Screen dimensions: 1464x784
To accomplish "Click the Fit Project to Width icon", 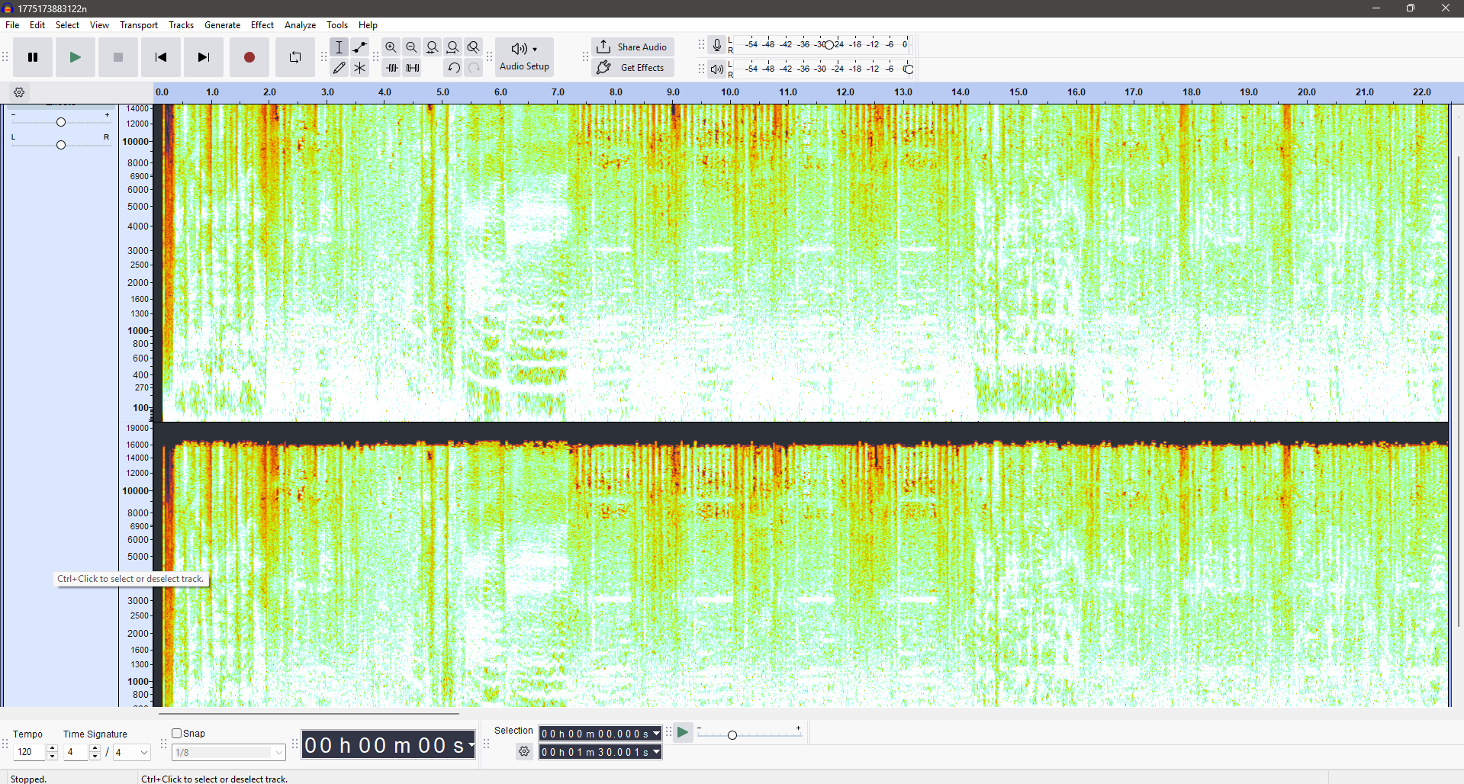I will pyautogui.click(x=453, y=47).
